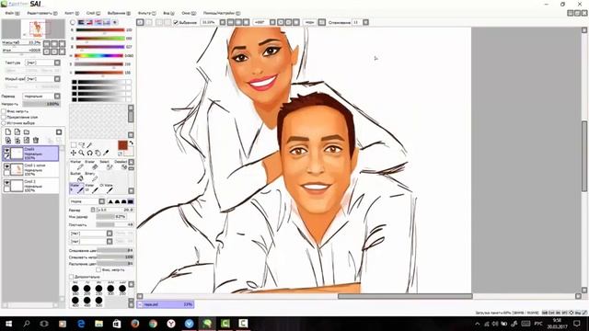
Task: Open the stabilizer value dropdown
Action: (365, 22)
